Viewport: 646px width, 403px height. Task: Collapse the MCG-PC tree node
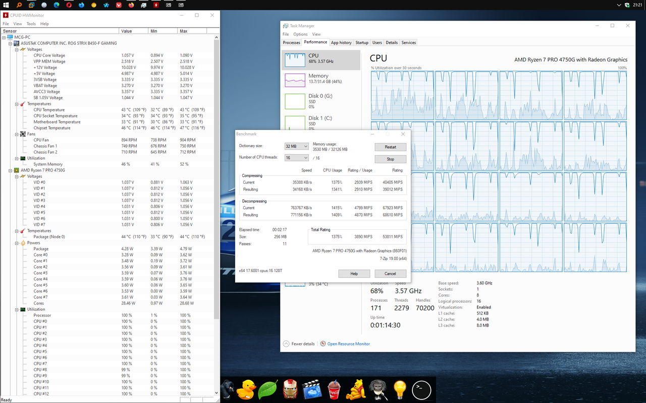tap(4, 37)
